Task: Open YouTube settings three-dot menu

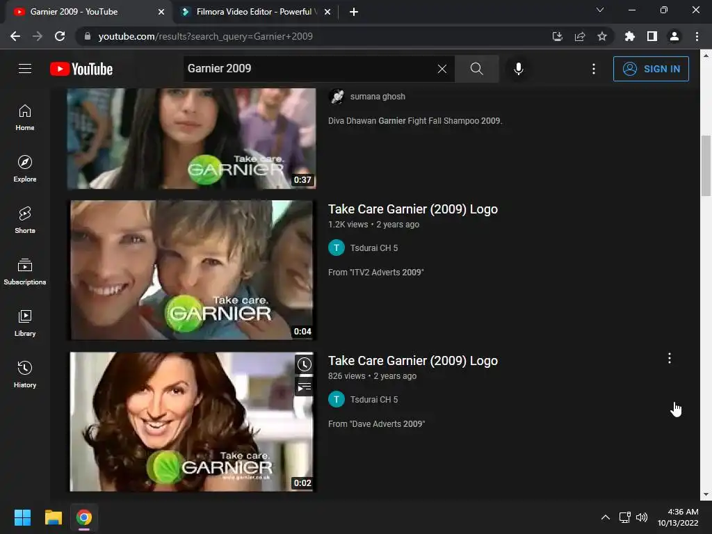Action: 594,69
